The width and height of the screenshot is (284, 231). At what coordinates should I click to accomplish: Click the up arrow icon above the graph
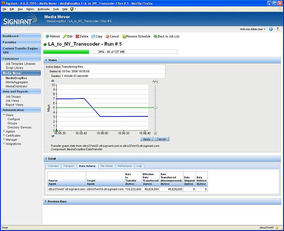tap(53, 81)
